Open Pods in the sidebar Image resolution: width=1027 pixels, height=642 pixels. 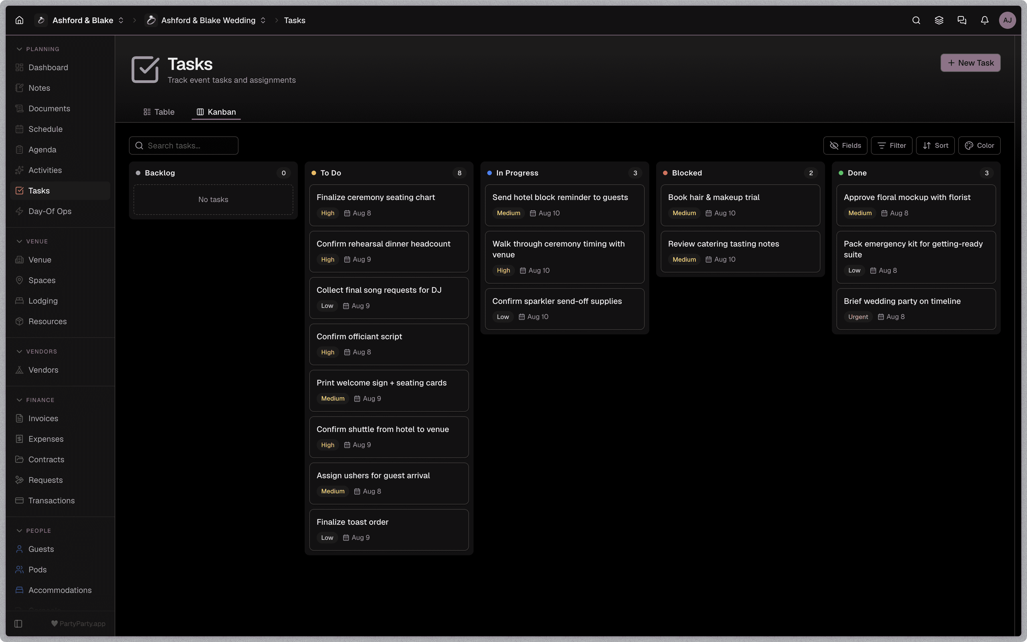60,570
